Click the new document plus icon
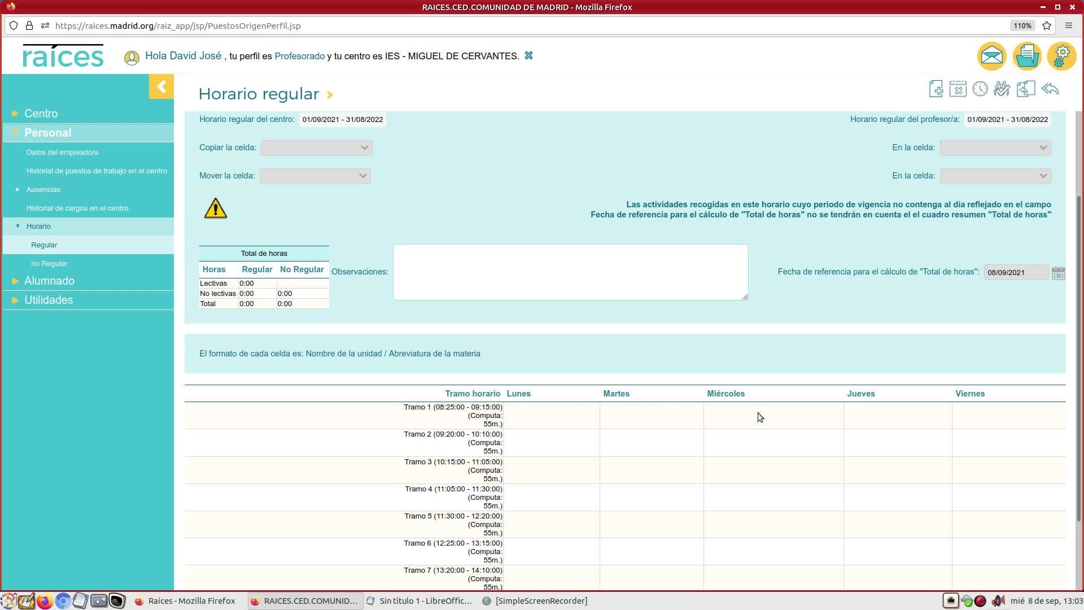The width and height of the screenshot is (1084, 610). point(936,89)
